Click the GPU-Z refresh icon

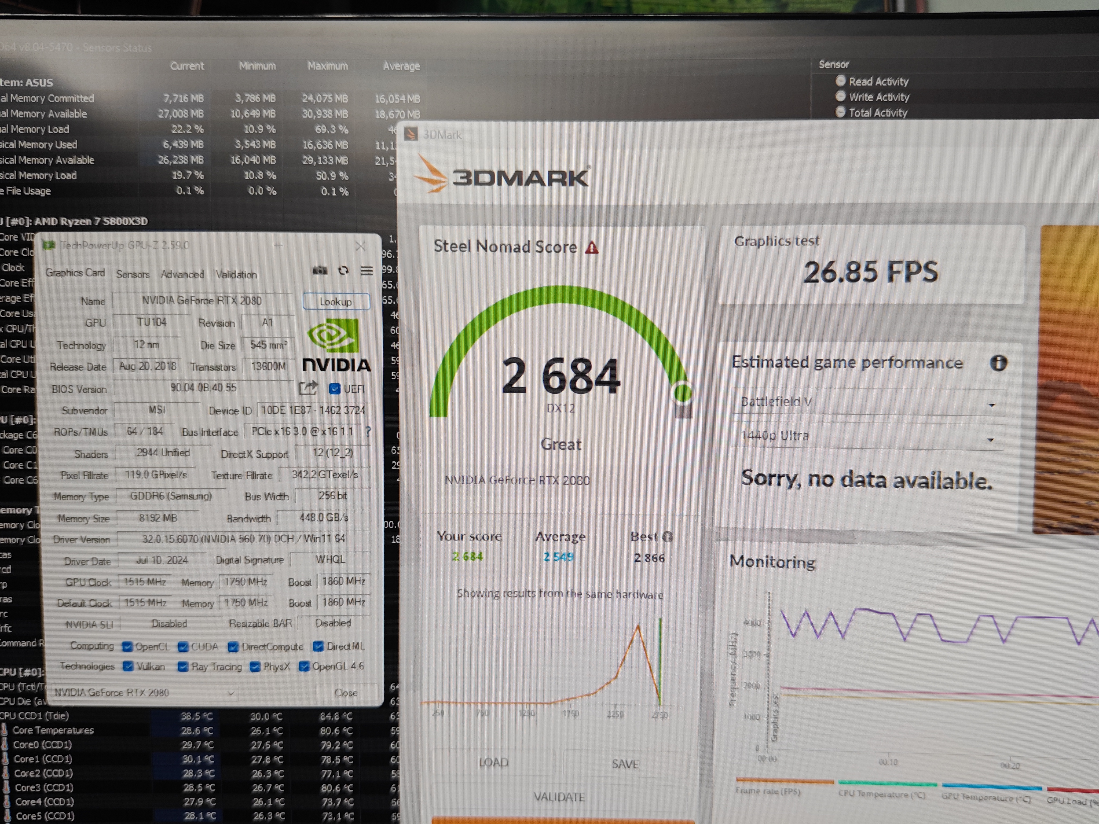click(x=343, y=271)
